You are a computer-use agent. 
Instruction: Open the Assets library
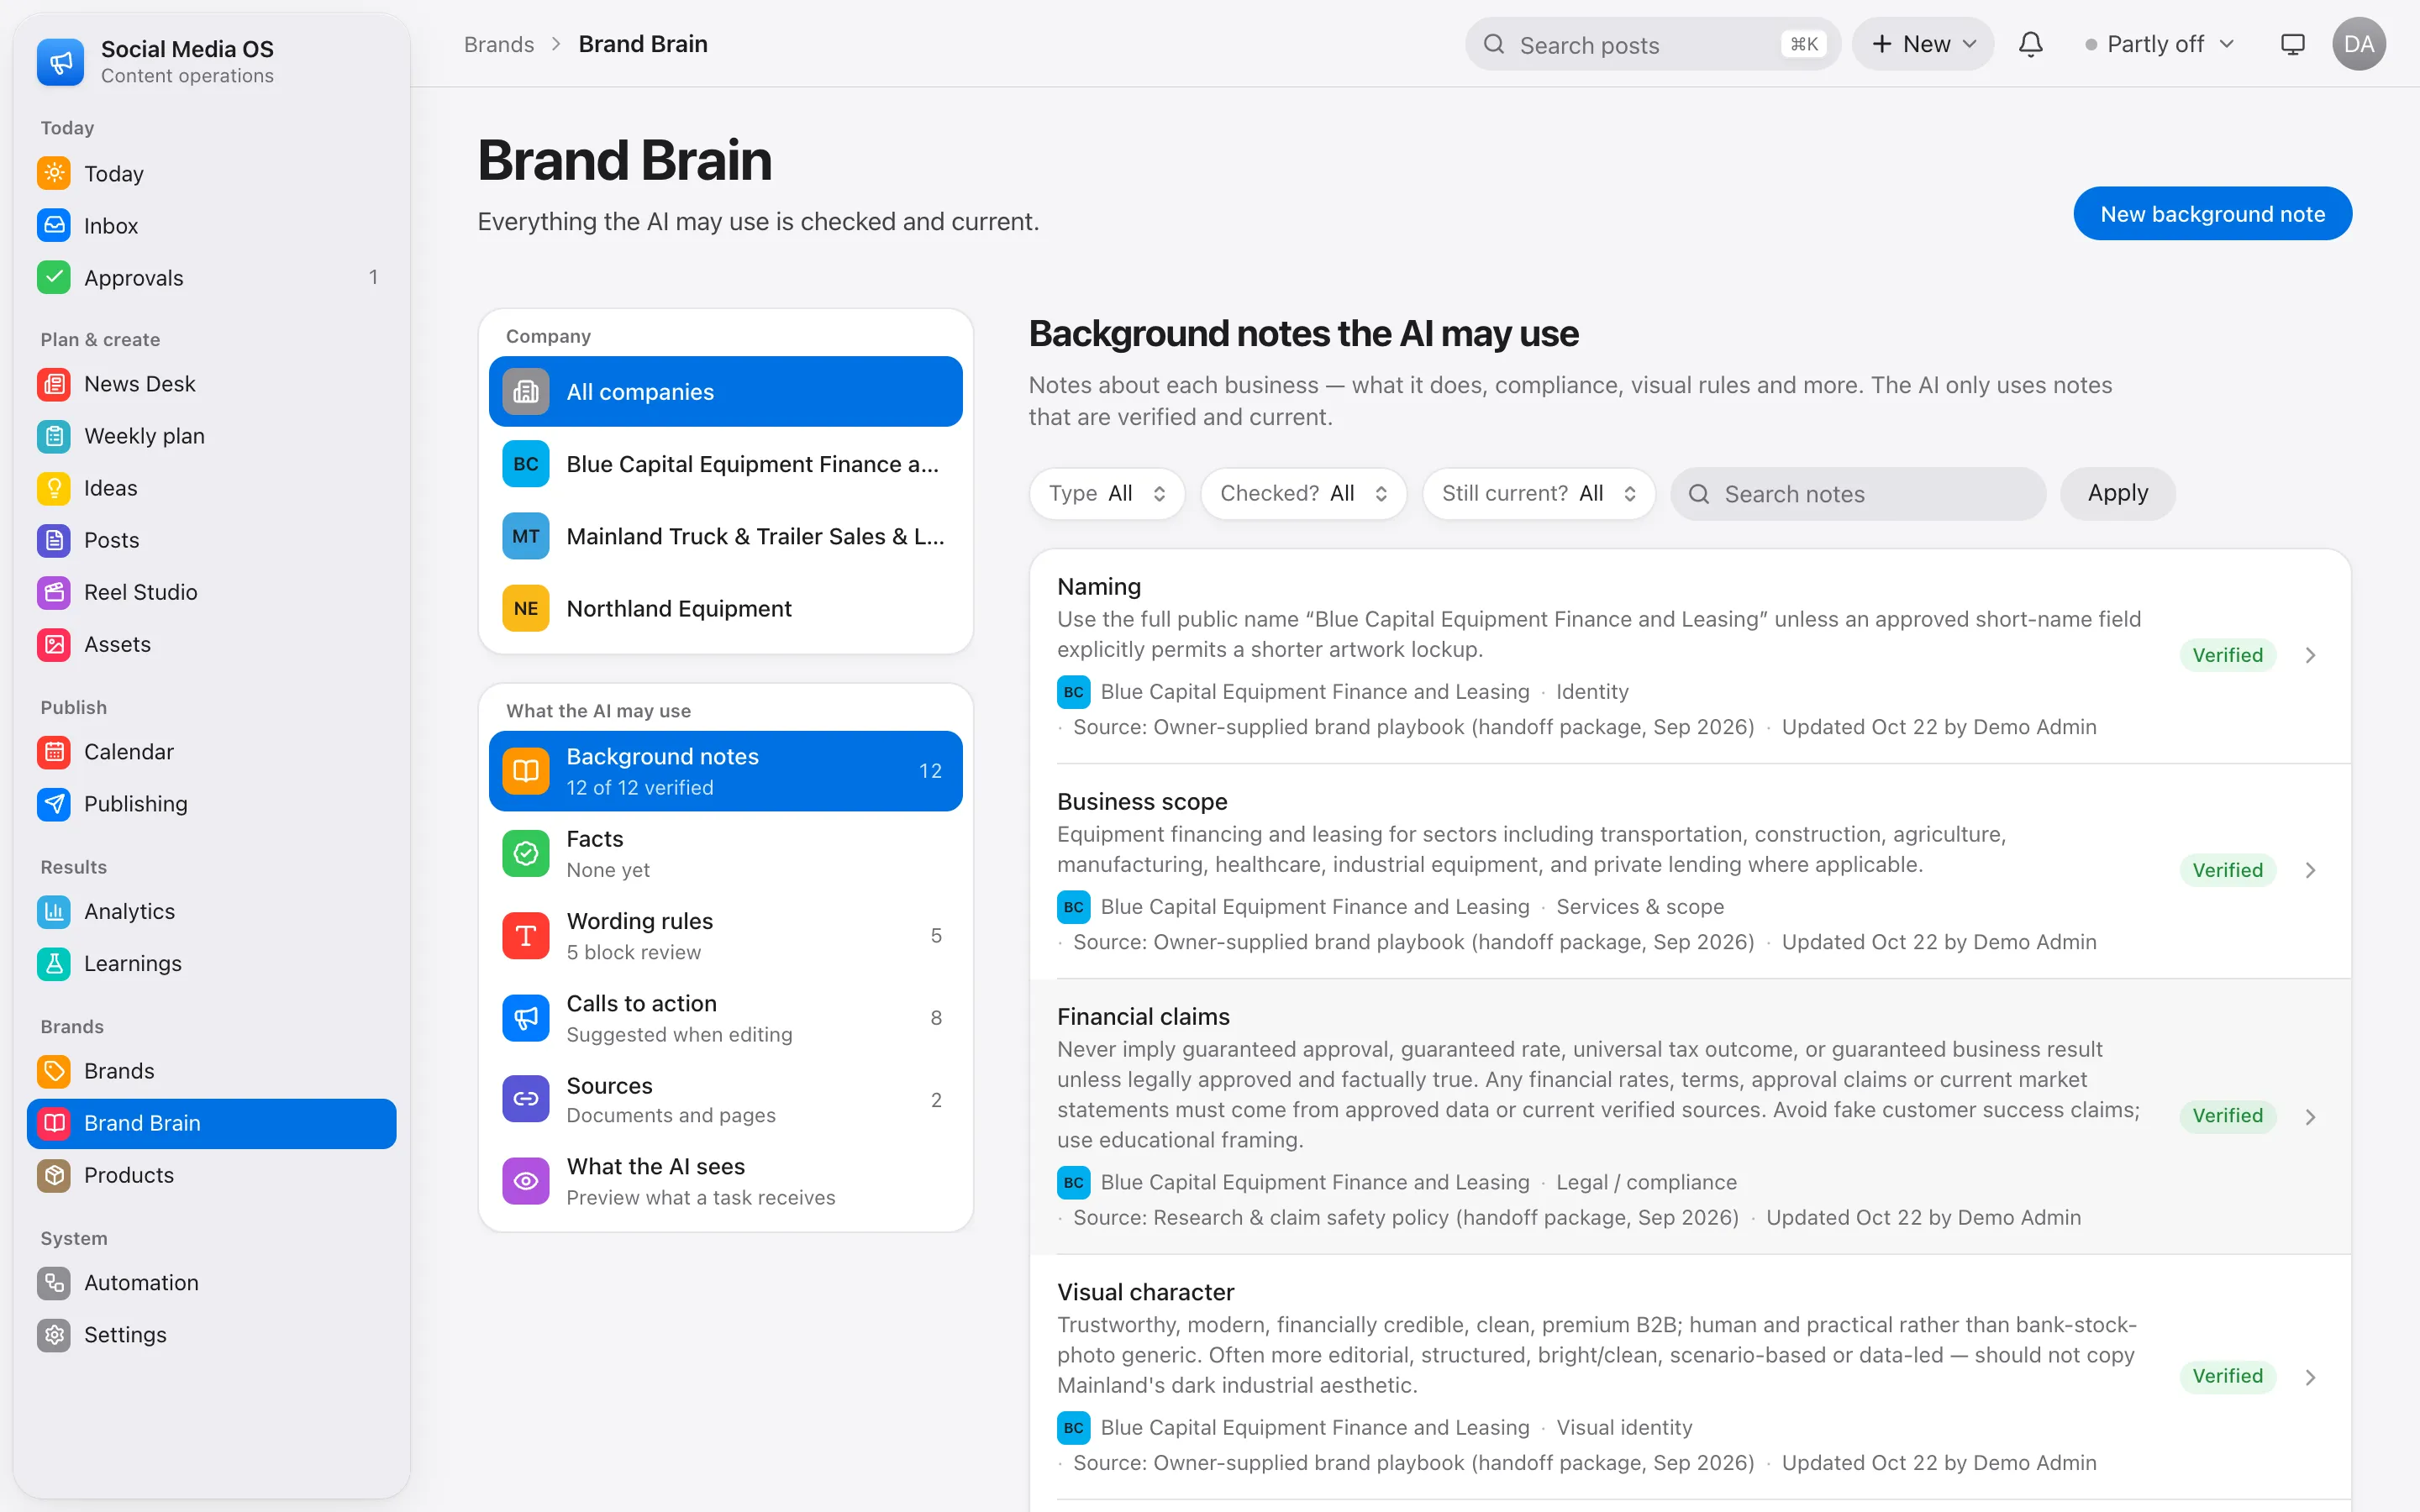pos(212,644)
